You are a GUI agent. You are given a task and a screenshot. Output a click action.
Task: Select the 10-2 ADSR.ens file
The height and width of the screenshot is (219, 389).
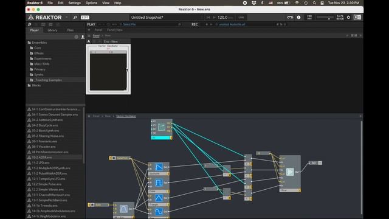point(42,158)
